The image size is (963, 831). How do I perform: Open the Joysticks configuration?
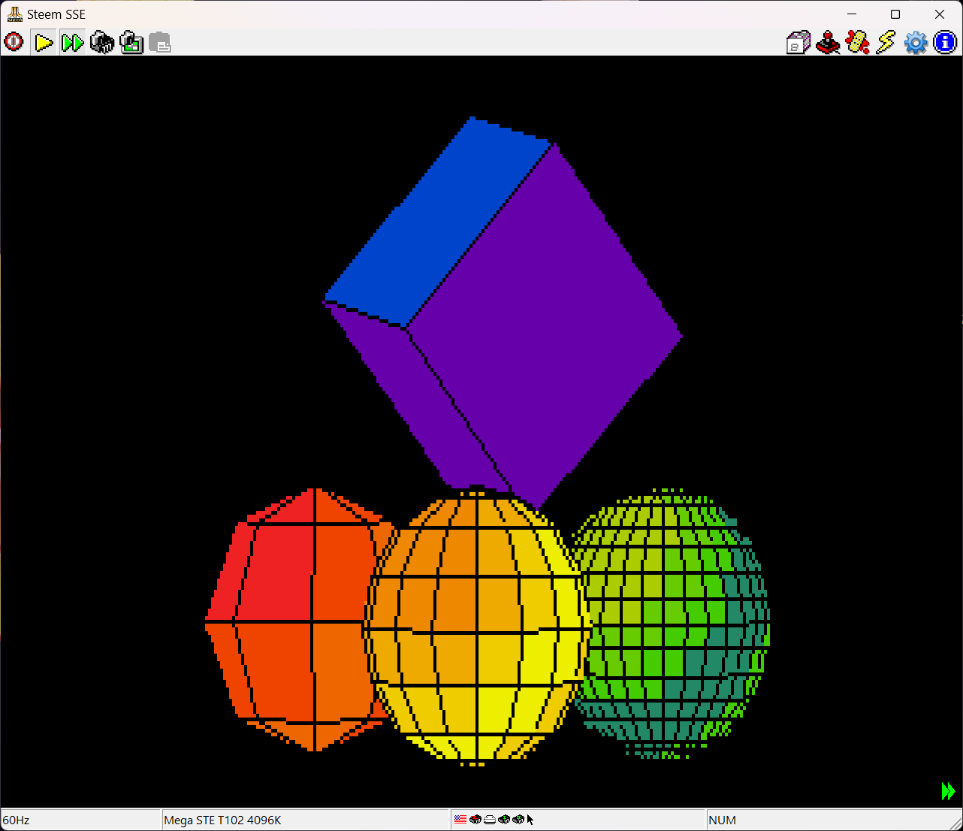tap(828, 43)
